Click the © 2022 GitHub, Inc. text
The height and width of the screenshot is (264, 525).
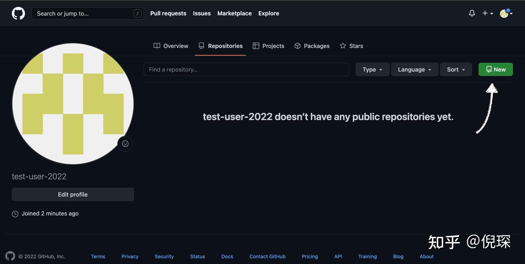[x=42, y=257]
